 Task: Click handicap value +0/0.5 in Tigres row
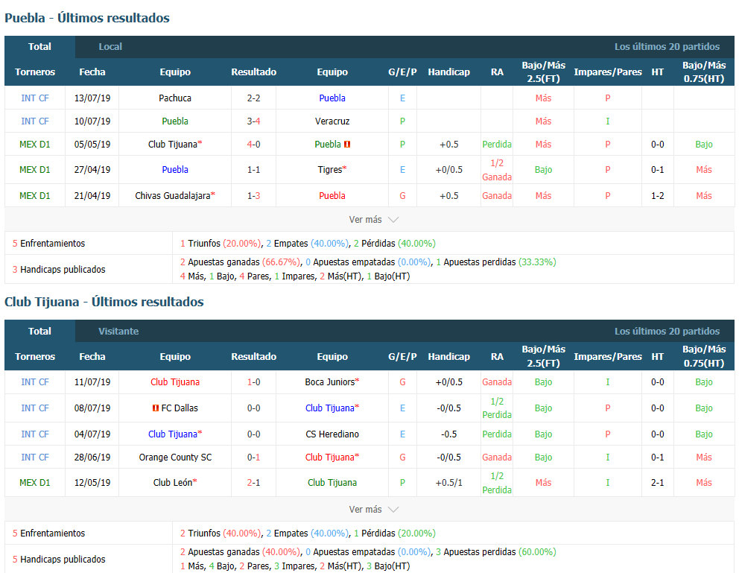click(448, 170)
